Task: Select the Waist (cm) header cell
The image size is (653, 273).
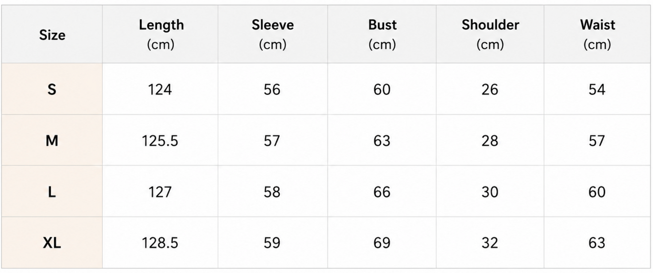Action: tap(597, 34)
